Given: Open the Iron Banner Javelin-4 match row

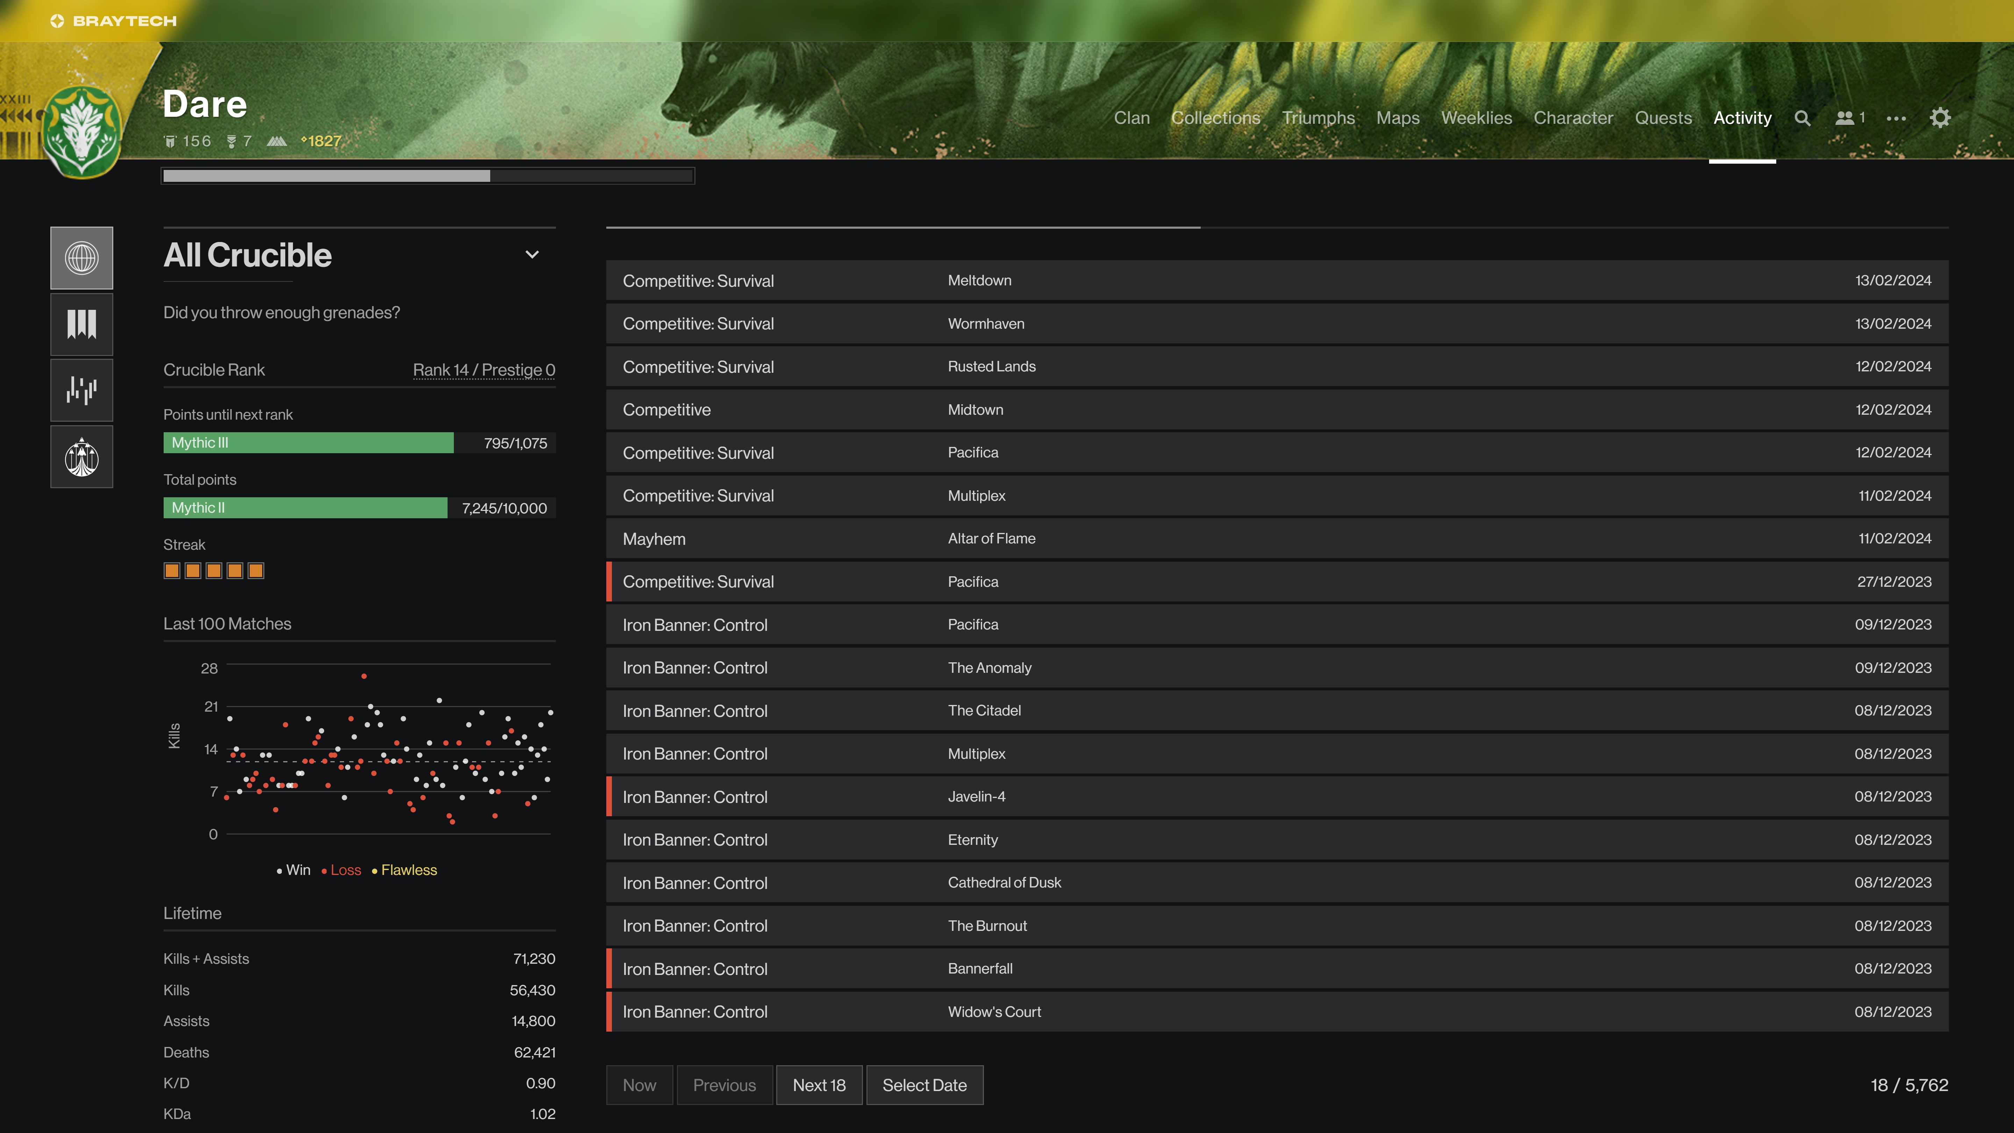Looking at the screenshot, I should [1277, 797].
